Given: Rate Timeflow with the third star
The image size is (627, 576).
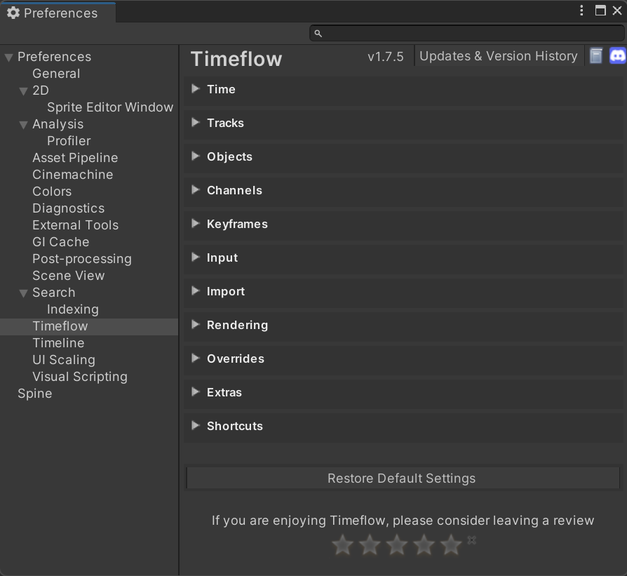Looking at the screenshot, I should tap(397, 544).
